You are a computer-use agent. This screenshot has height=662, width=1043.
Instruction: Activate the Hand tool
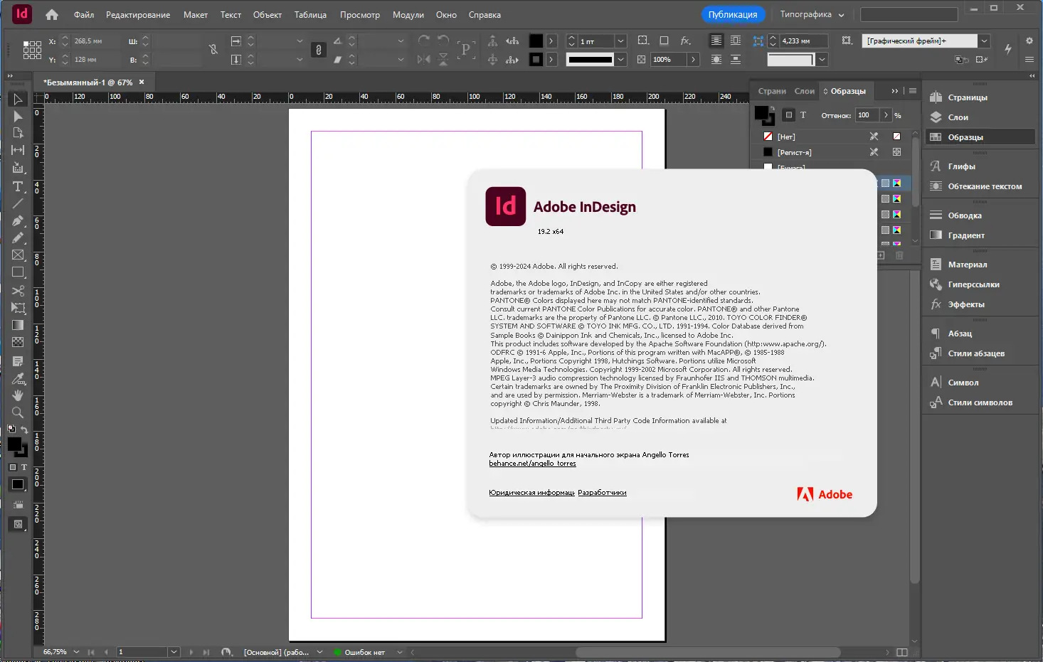18,395
